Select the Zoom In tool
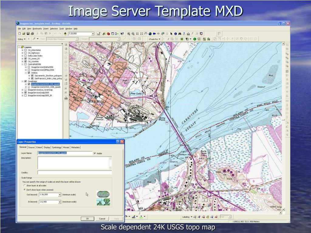The height and width of the screenshot is (233, 311). coord(129,34)
